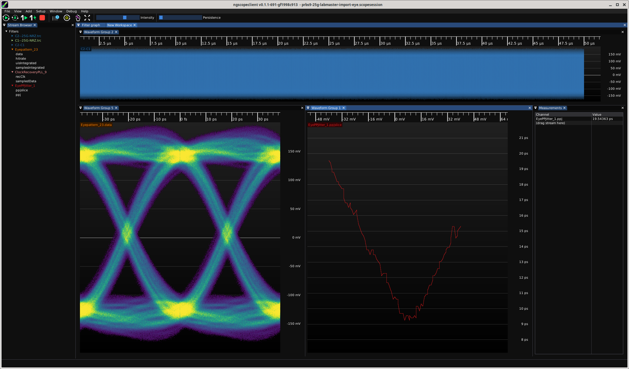Switch to the Filter graph tab
The height and width of the screenshot is (369, 629).
click(x=91, y=25)
